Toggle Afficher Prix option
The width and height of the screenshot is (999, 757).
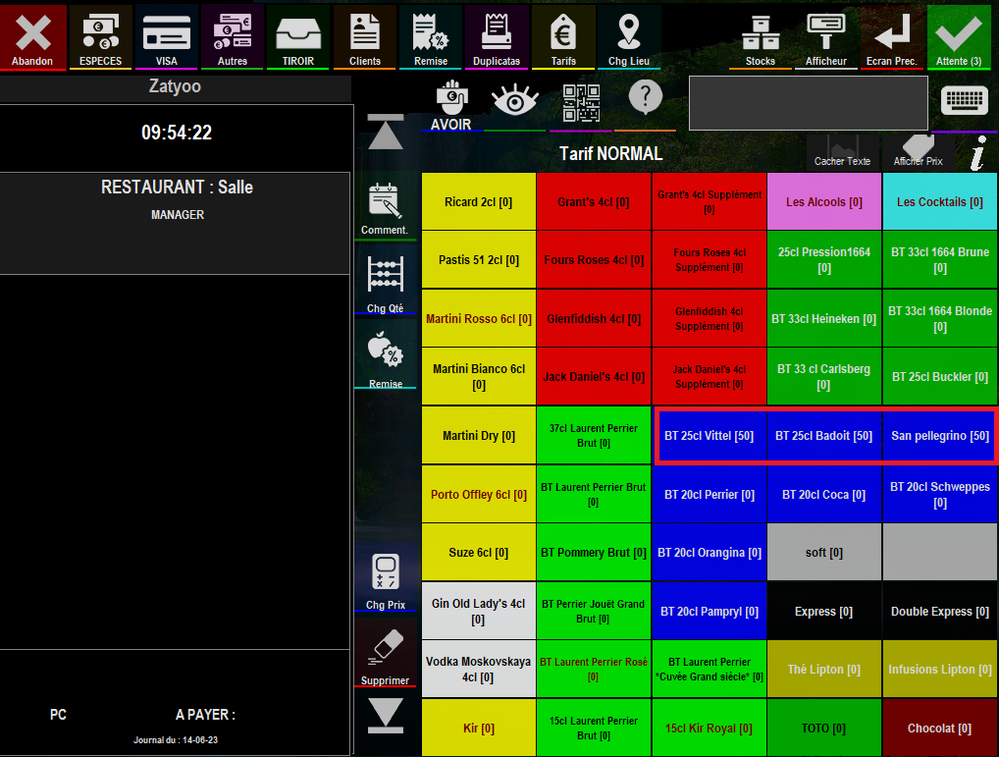pyautogui.click(x=918, y=152)
